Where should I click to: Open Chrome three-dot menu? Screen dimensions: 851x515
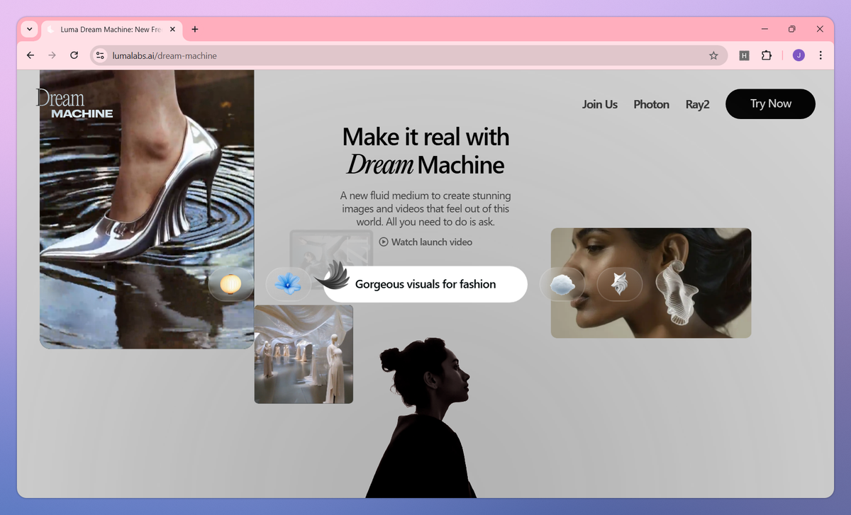(821, 55)
